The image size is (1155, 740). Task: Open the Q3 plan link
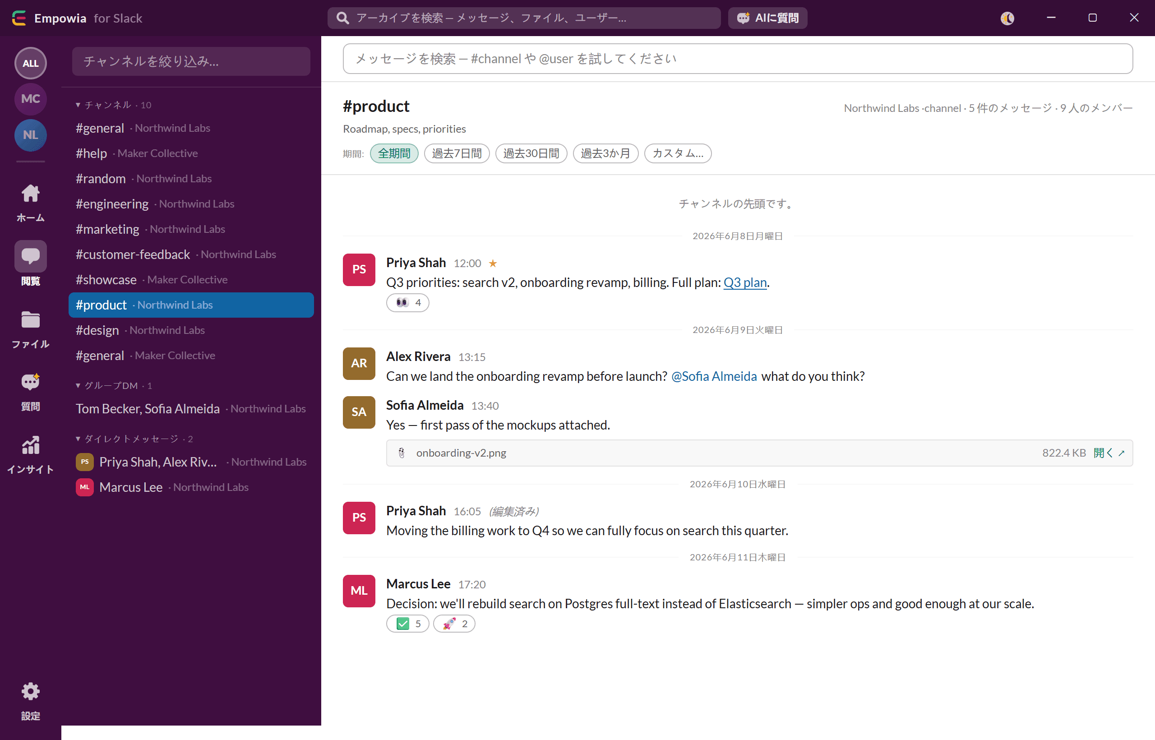[745, 282]
